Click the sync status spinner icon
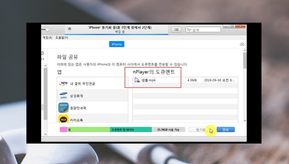The height and width of the screenshot is (164, 289). [x=69, y=29]
